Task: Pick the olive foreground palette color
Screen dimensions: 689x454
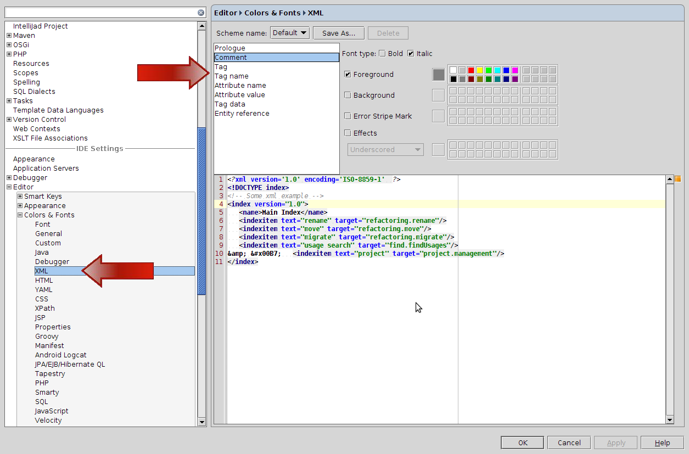Action: (x=480, y=79)
